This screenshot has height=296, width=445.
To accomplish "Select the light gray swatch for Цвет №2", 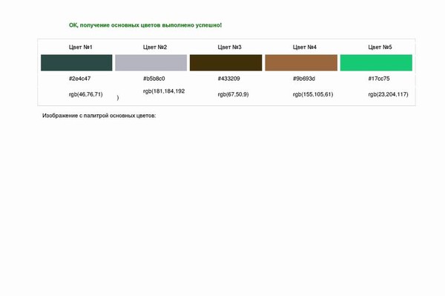I will pyautogui.click(x=151, y=63).
